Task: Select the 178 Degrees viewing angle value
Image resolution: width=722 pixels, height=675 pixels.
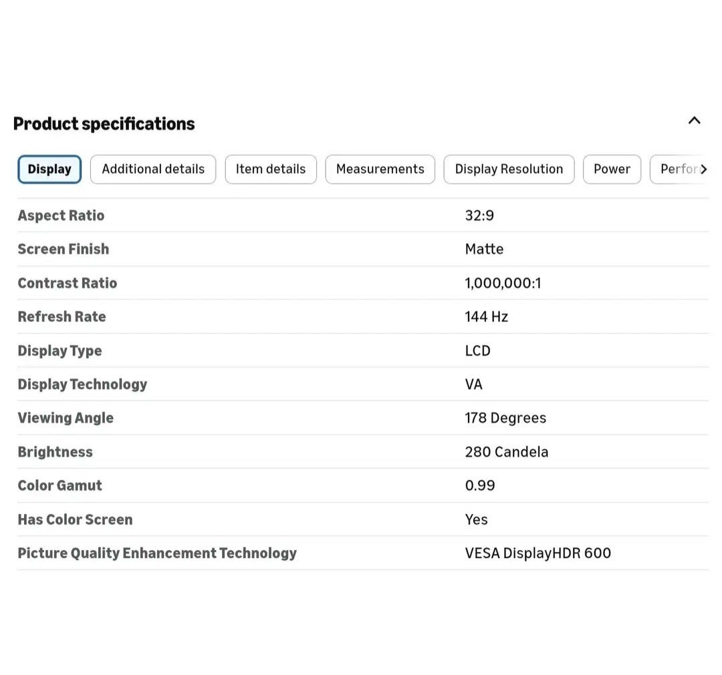Action: coord(505,418)
